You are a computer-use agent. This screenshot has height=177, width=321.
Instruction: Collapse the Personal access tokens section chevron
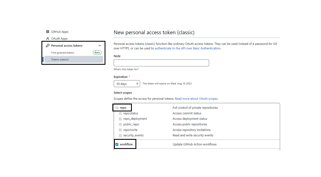click(x=100, y=46)
